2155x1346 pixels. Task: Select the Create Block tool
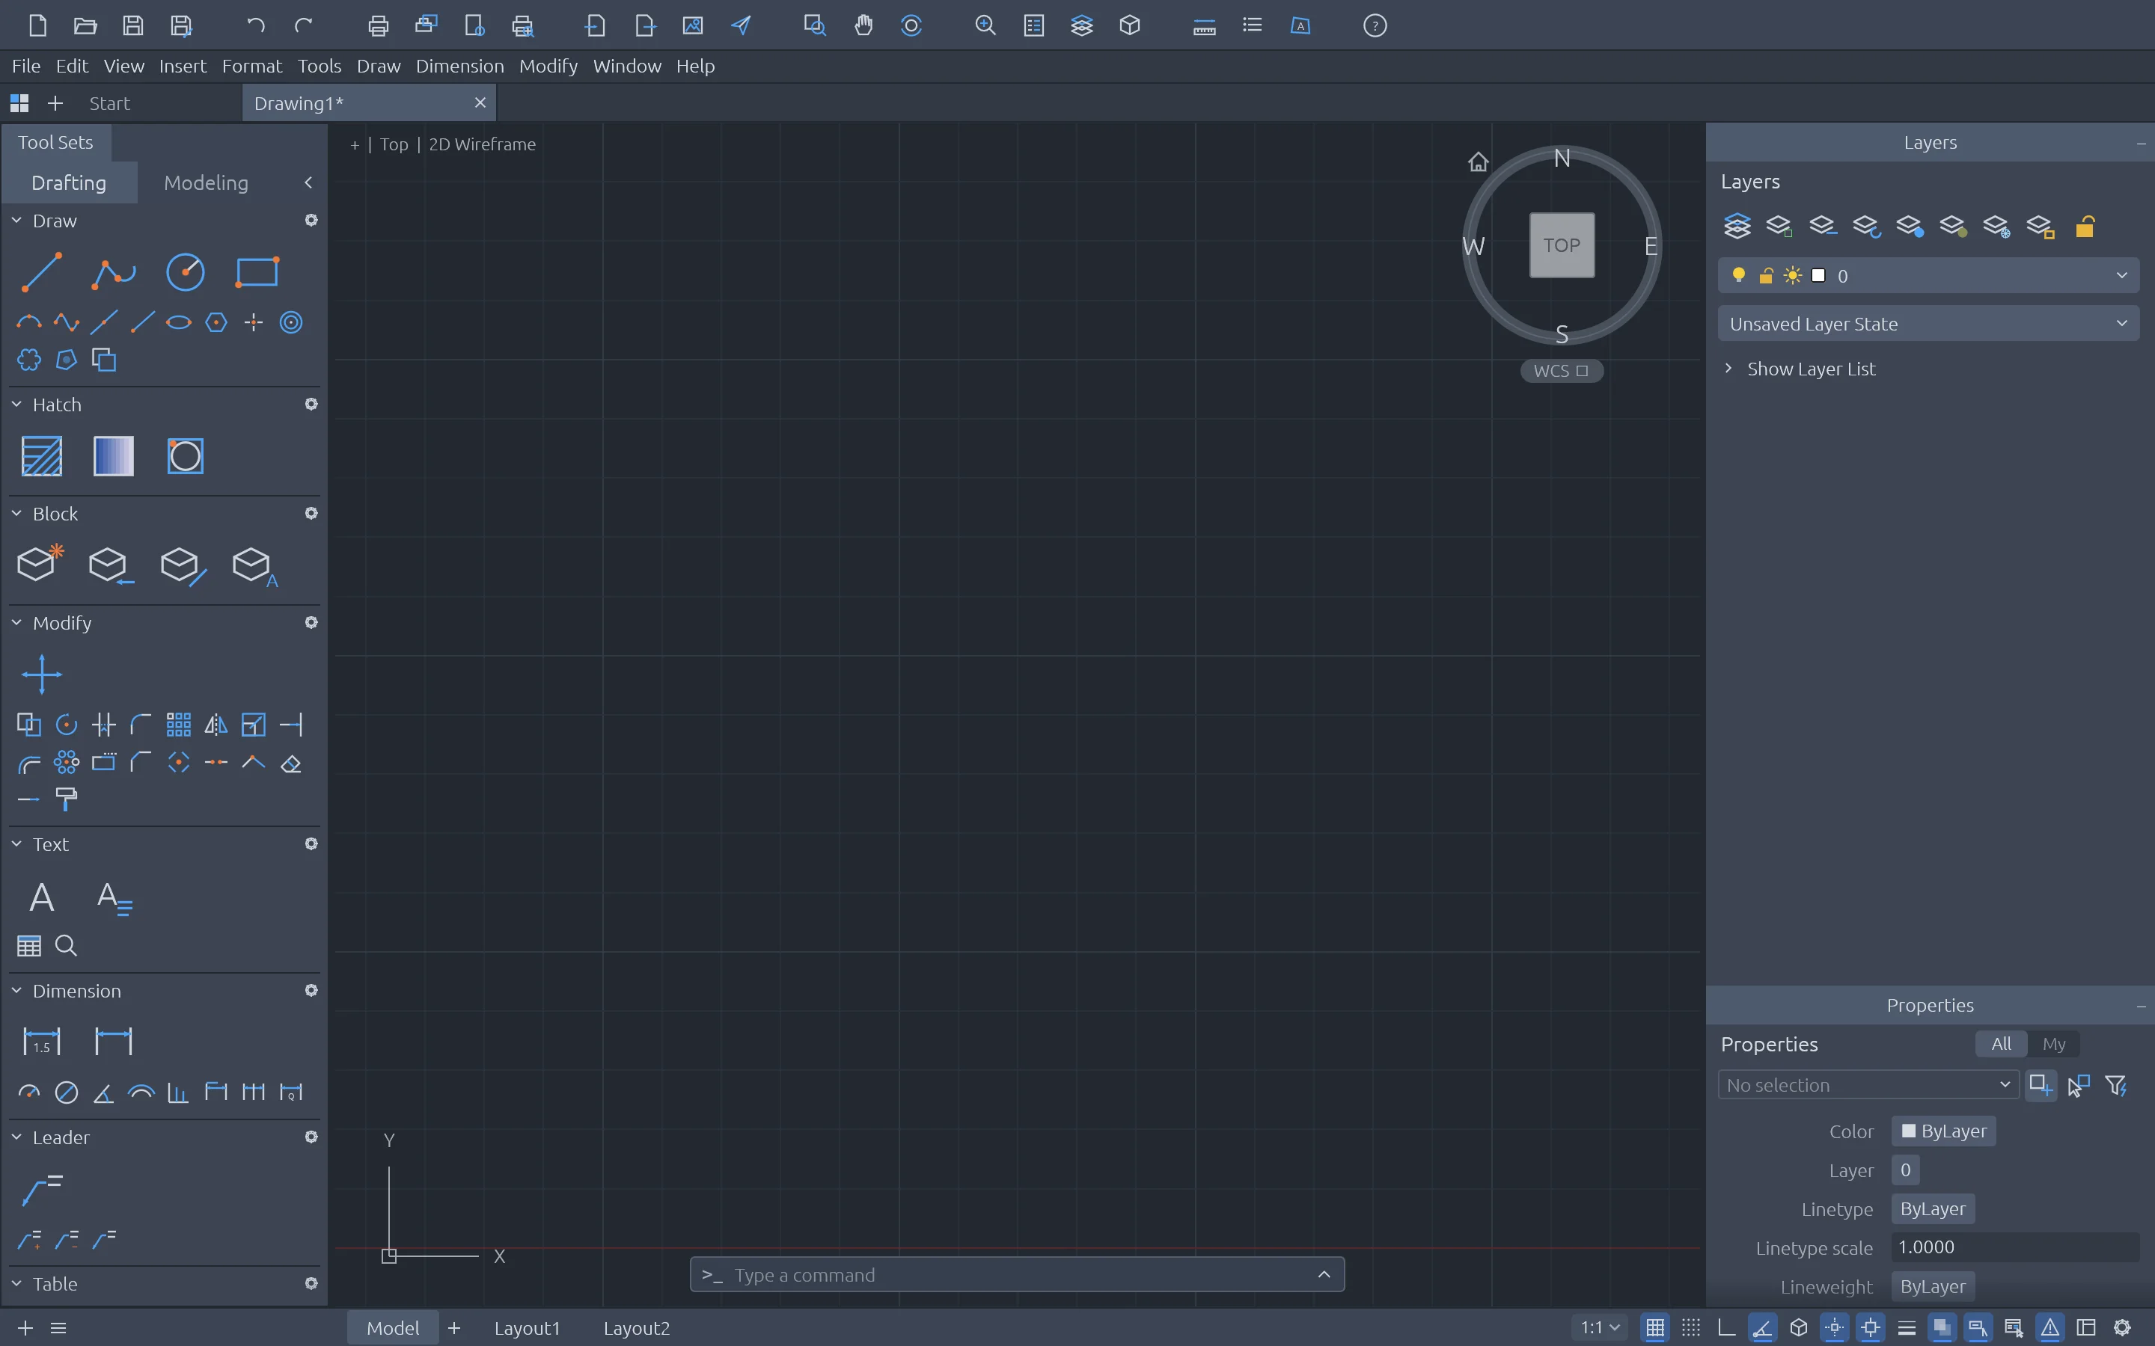click(x=41, y=565)
